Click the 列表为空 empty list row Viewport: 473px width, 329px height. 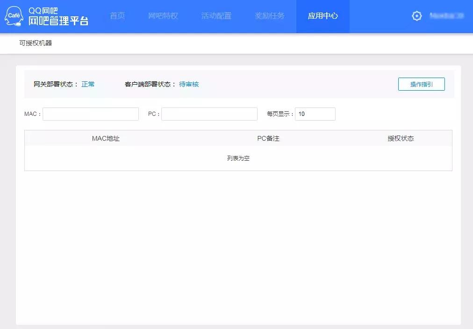coord(238,158)
